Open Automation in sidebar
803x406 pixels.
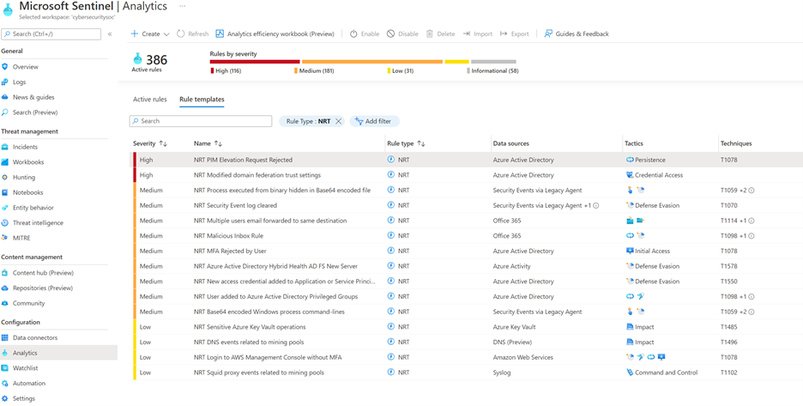(28, 384)
